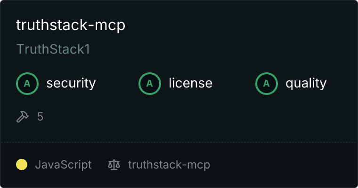
Task: Open the truthstack-mcp license name in footer
Action: [169, 165]
